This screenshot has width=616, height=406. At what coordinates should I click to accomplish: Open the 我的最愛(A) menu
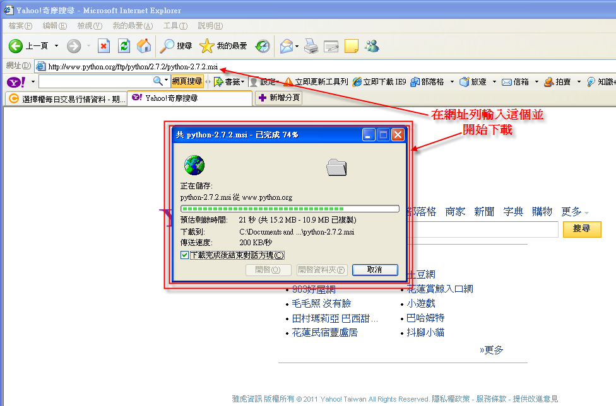pos(133,26)
